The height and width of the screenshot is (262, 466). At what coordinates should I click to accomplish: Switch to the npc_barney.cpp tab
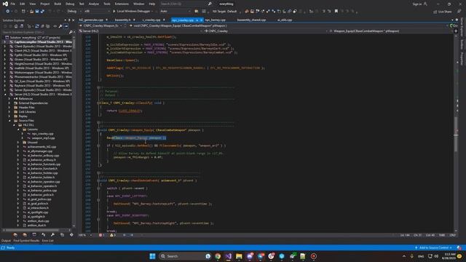coord(216,20)
